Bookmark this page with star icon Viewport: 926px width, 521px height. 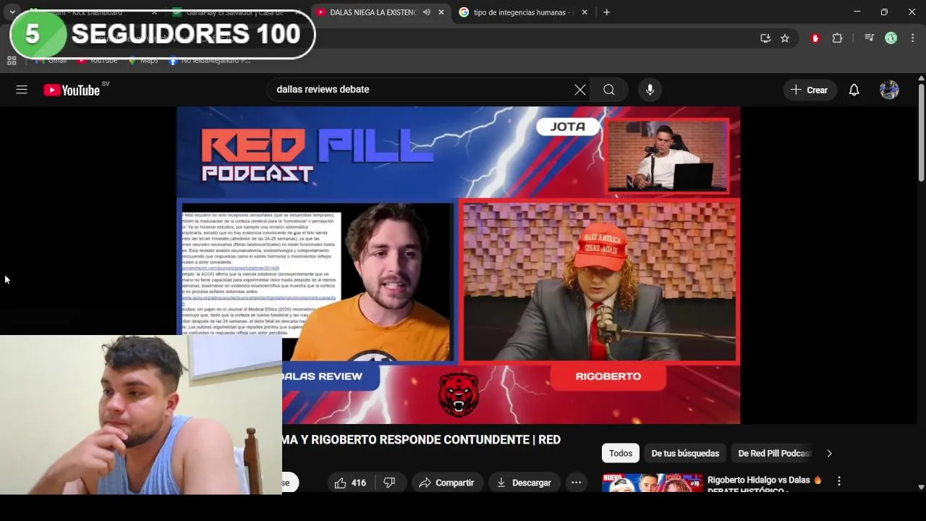[x=785, y=38]
